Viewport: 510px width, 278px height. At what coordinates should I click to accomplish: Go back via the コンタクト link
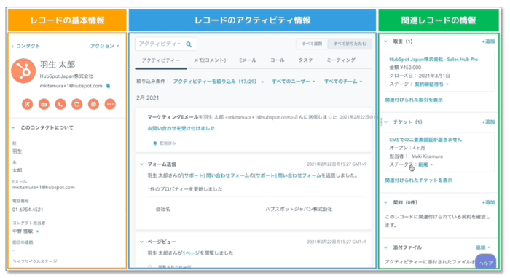(x=25, y=46)
